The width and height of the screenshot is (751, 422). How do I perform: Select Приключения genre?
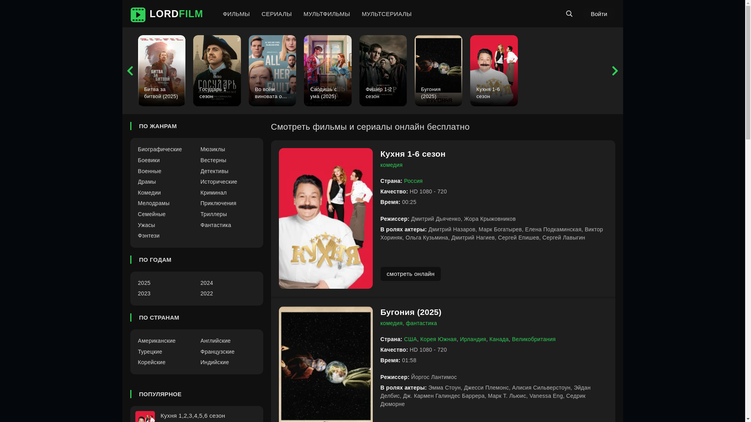[x=218, y=203]
